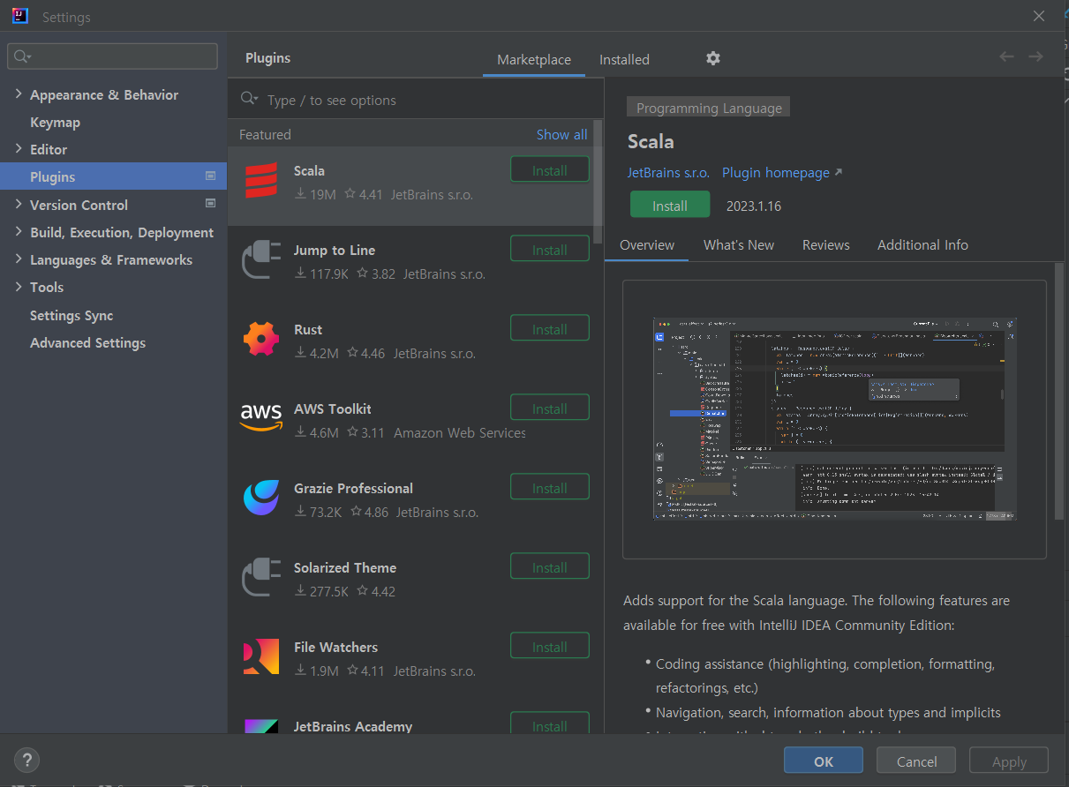The height and width of the screenshot is (787, 1069).
Task: Install the File Watchers plugin
Action: tap(550, 647)
